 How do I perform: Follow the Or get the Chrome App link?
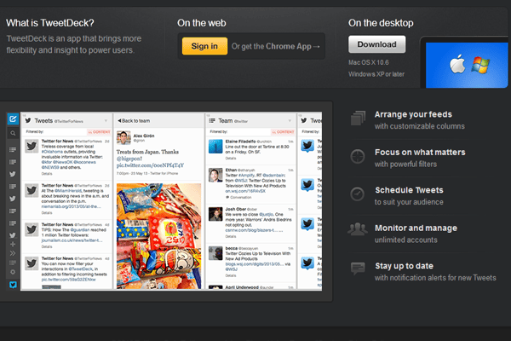point(276,46)
